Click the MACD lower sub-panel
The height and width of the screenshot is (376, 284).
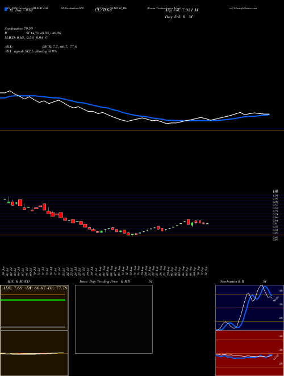[x=34, y=353]
